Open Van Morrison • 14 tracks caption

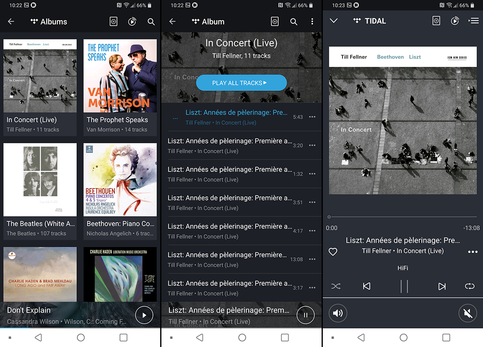(117, 130)
